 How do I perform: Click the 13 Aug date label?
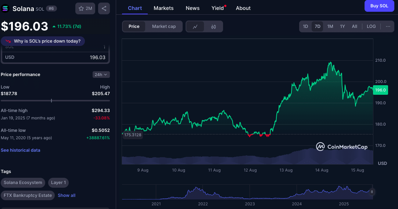point(286,170)
